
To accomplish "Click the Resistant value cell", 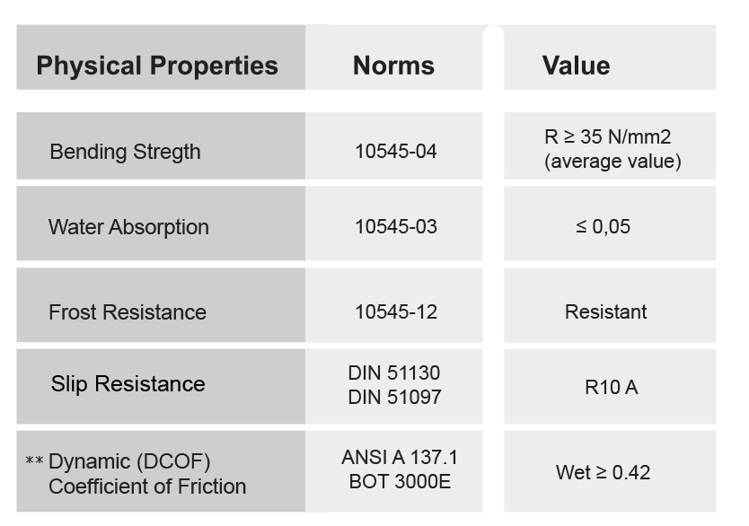I will point(610,305).
